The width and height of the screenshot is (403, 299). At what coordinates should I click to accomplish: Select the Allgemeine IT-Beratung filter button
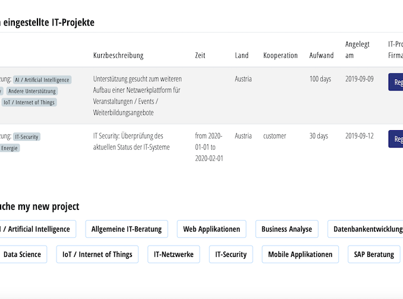point(126,229)
